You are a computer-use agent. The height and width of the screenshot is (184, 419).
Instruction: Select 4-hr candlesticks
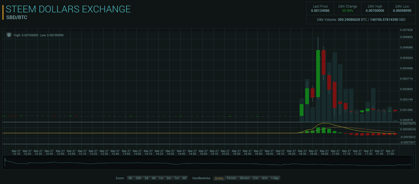[265, 178]
